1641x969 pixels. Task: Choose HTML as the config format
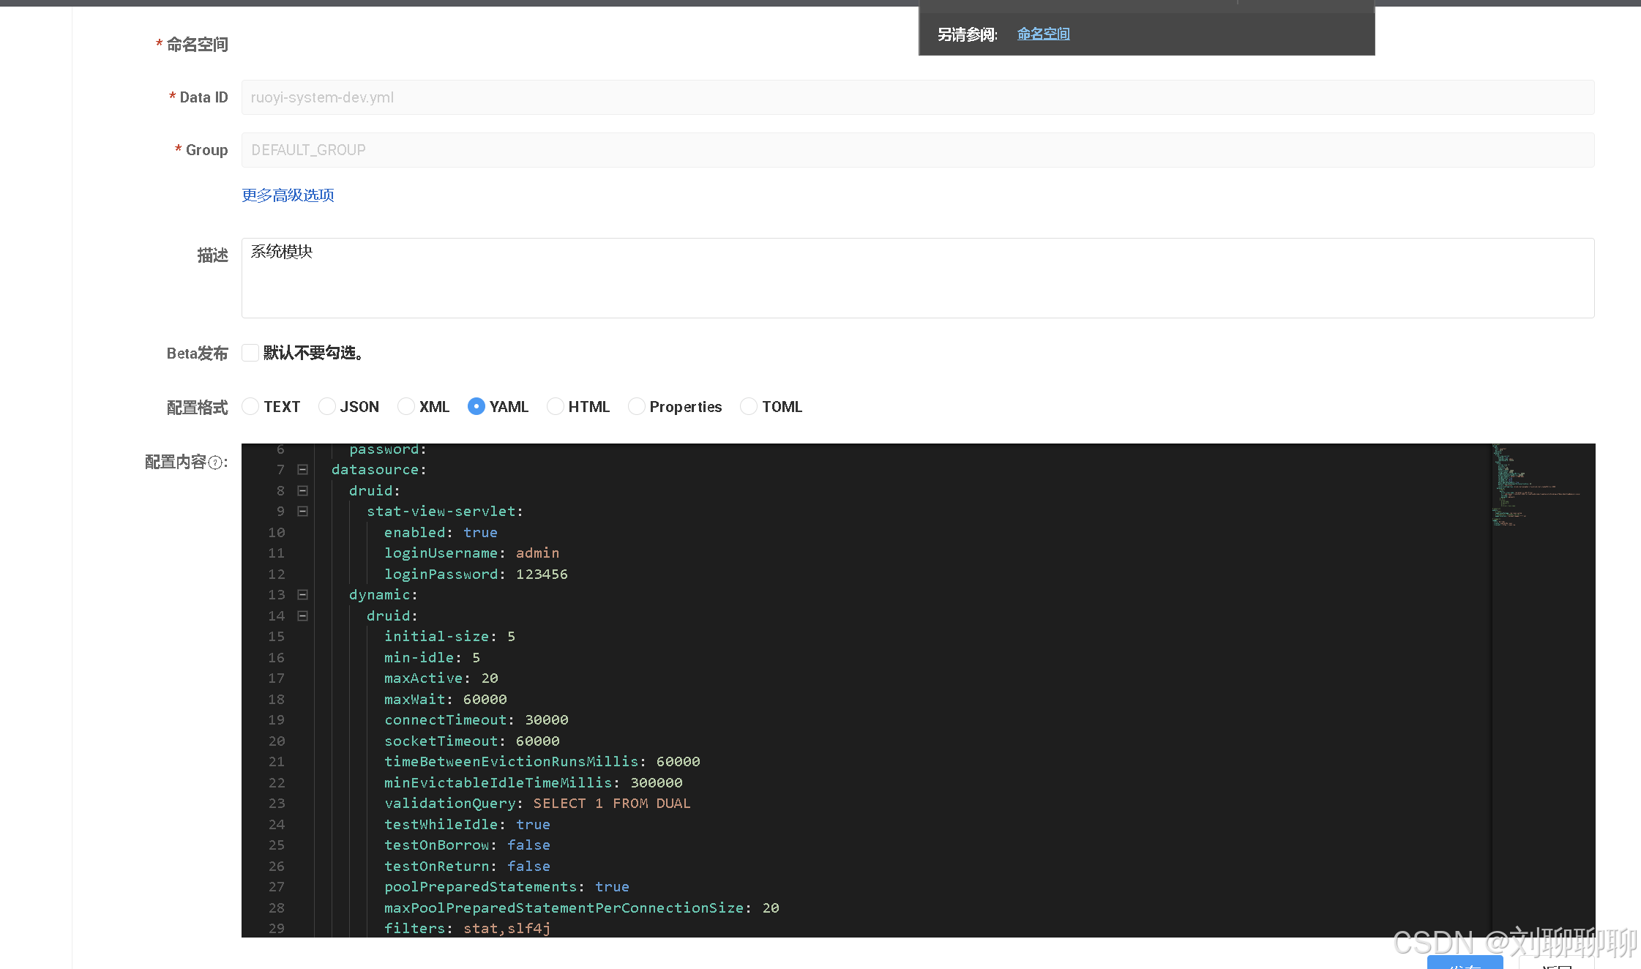556,406
